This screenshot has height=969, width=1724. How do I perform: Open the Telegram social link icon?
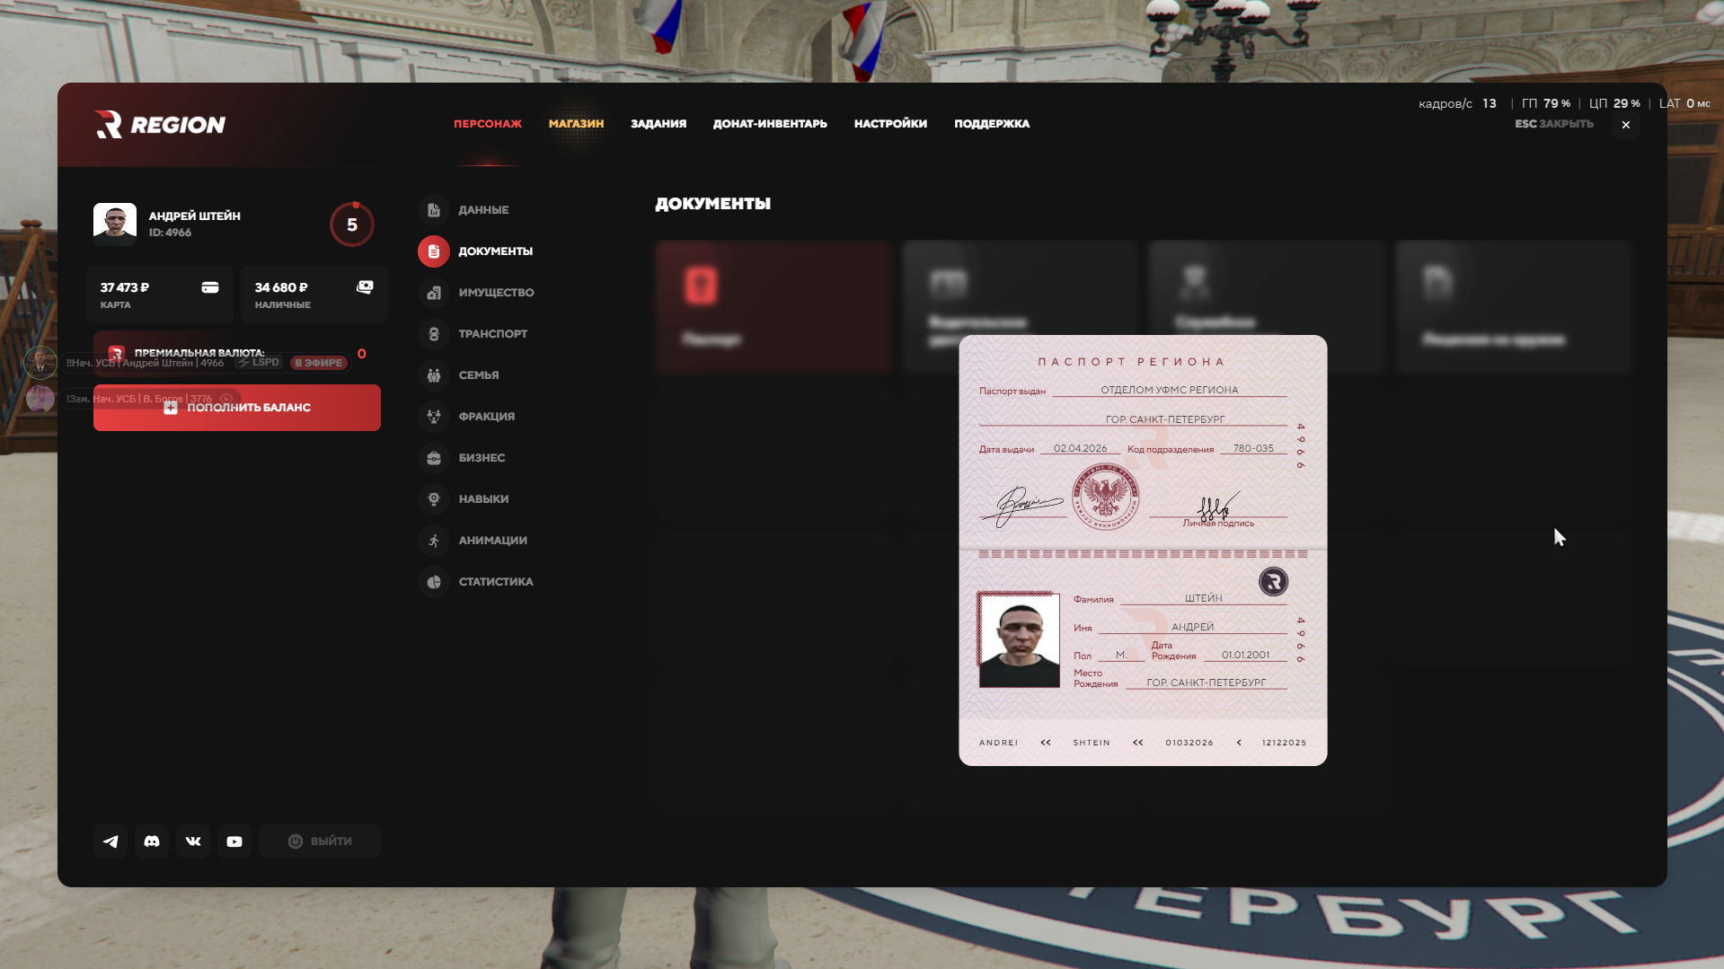click(111, 841)
